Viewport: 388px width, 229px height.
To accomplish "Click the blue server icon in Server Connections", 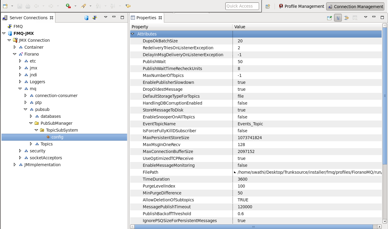I will coord(86,18).
